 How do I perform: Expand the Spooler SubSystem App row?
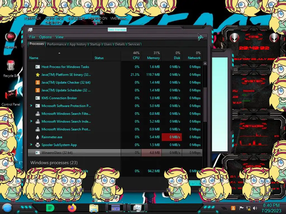point(31,145)
